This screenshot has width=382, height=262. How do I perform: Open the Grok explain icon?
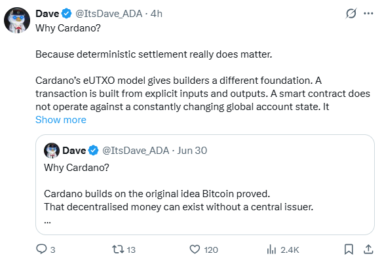point(351,14)
